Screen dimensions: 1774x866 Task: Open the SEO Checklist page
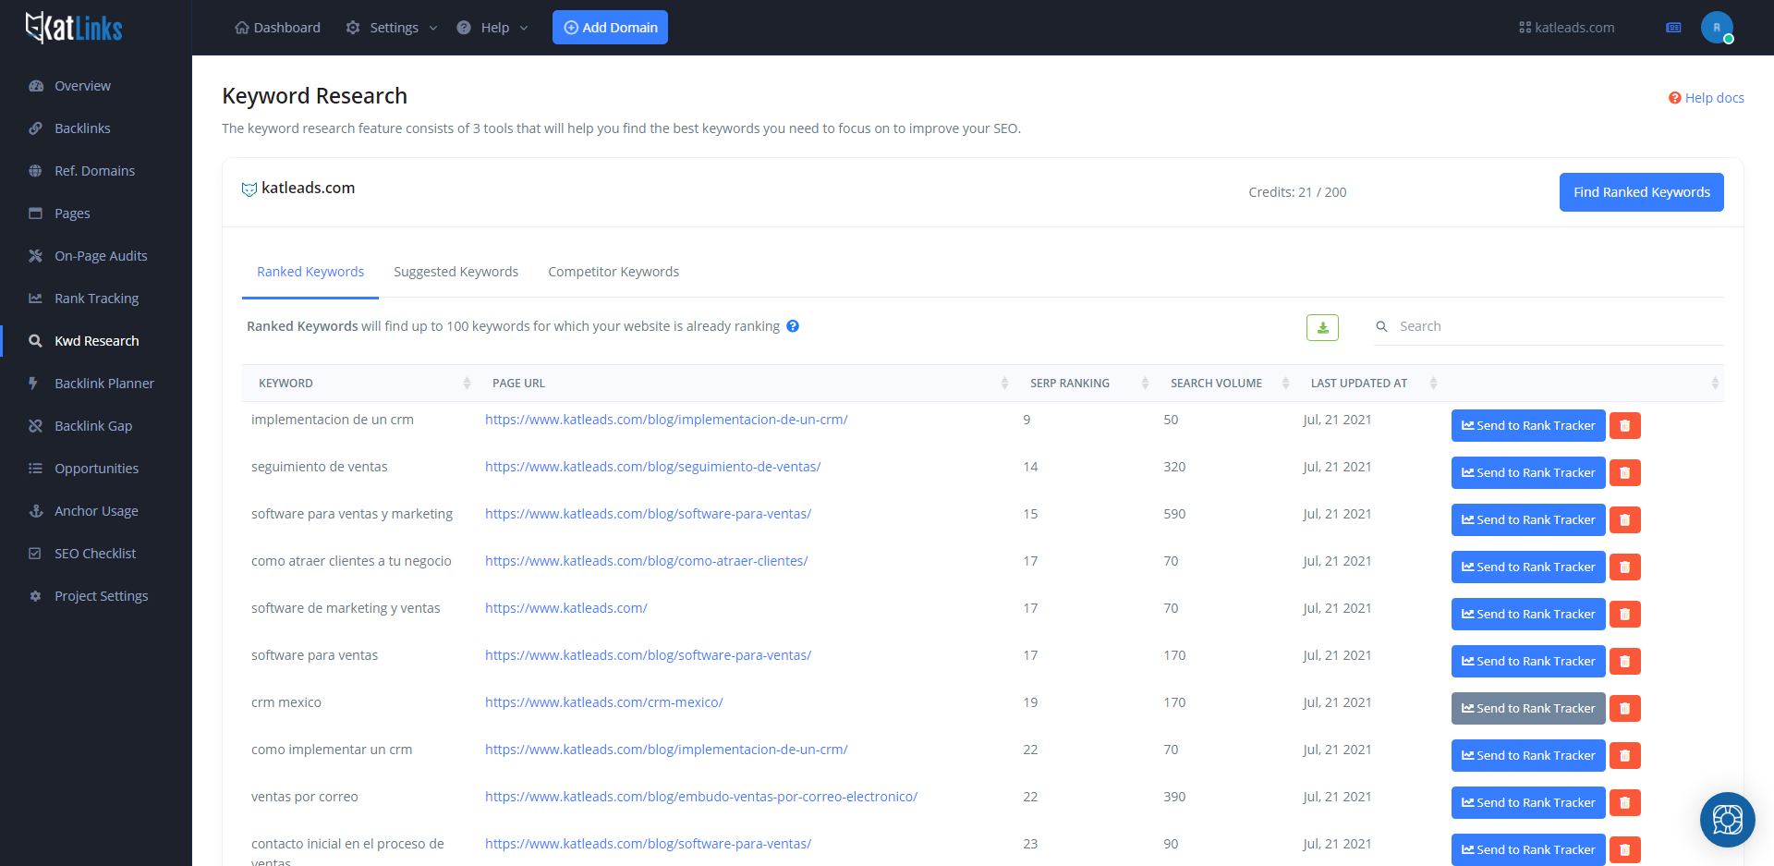pos(94,554)
